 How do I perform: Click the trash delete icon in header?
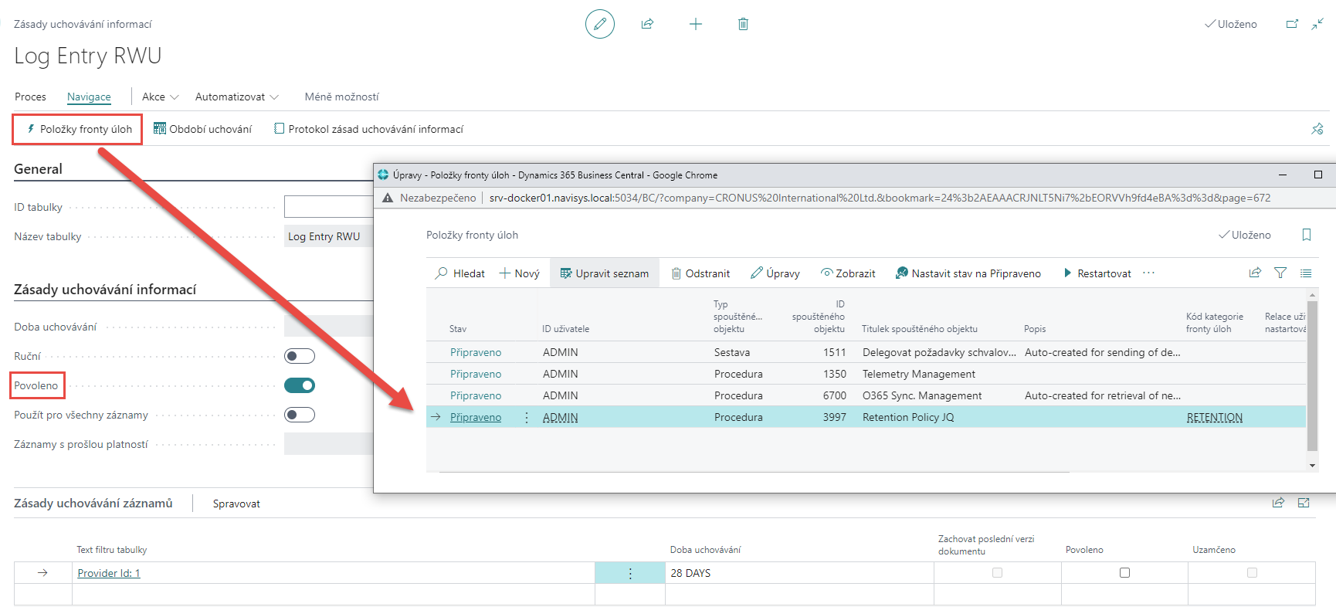point(743,24)
